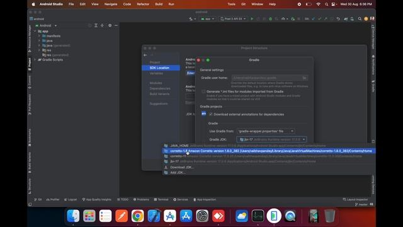The height and width of the screenshot is (227, 403).
Task: Open Device Manager icon in top toolbar
Action: point(352,19)
